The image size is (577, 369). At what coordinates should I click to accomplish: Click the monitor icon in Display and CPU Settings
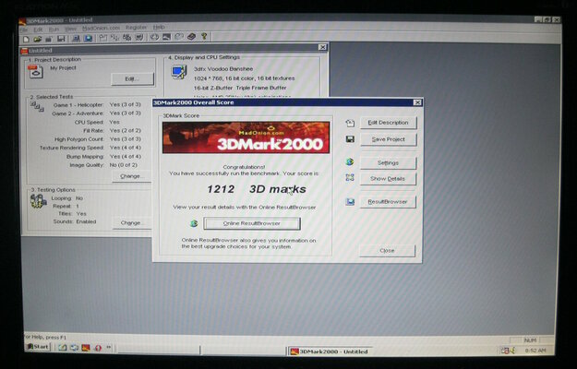tap(177, 72)
